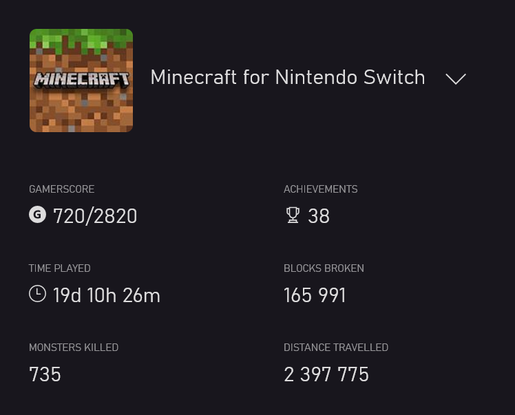
Task: Expand the game selection chevron dropdown
Action: point(456,78)
